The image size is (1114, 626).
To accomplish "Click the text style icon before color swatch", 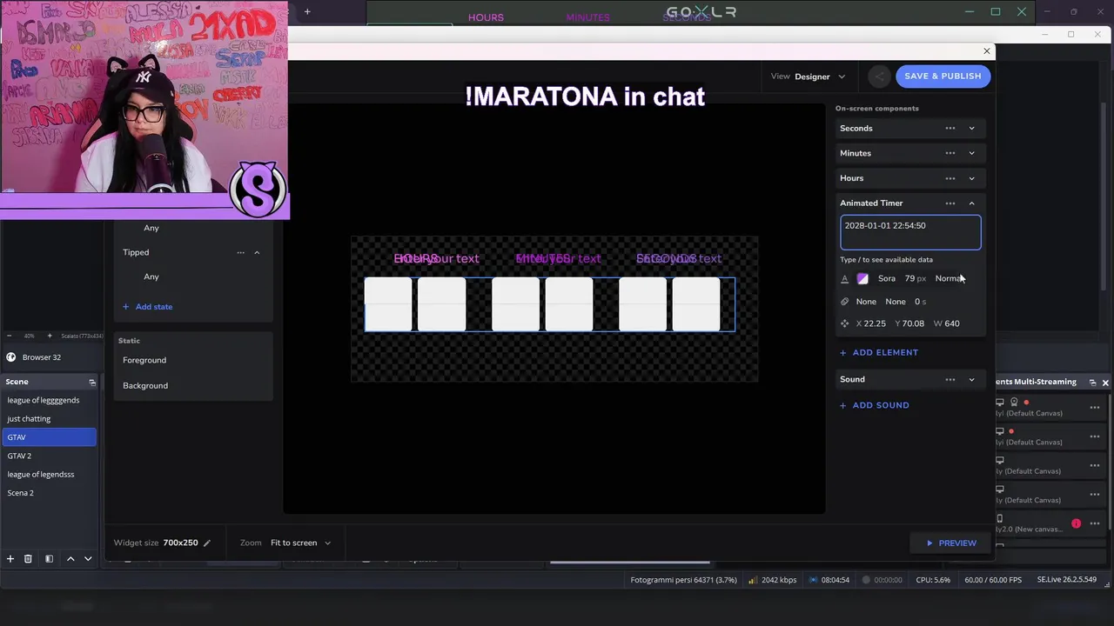I will pyautogui.click(x=844, y=278).
